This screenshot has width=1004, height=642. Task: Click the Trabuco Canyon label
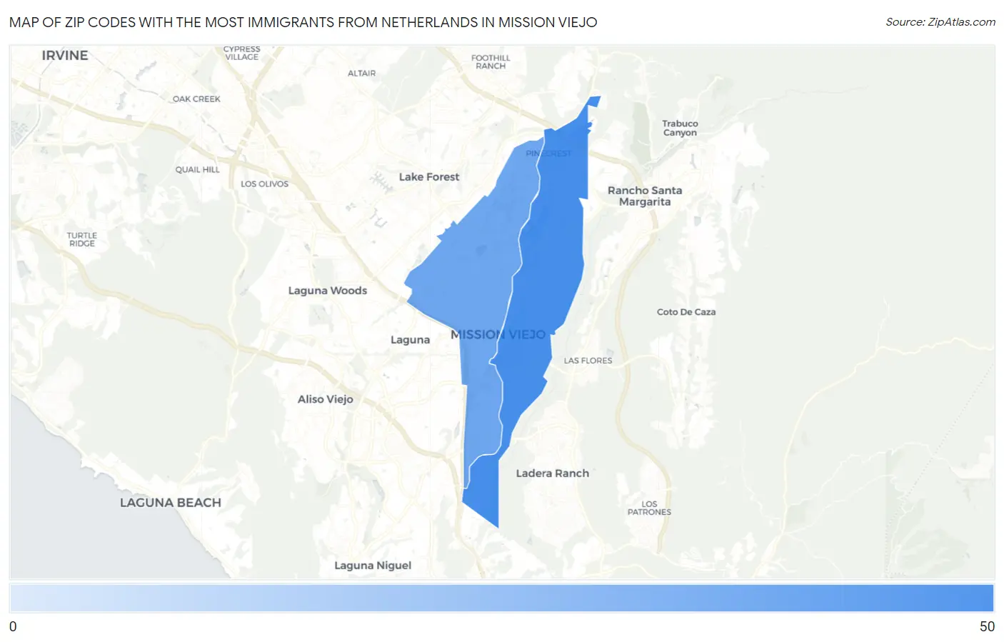pyautogui.click(x=680, y=128)
